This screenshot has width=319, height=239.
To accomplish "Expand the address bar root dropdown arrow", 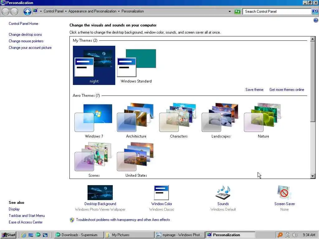I will click(x=41, y=12).
